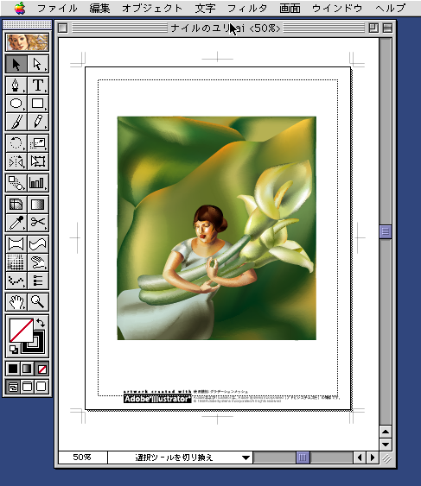Select the Gradient tool
The image size is (421, 486).
38,205
